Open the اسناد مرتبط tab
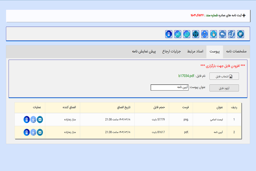256x171 pixels. (195, 51)
